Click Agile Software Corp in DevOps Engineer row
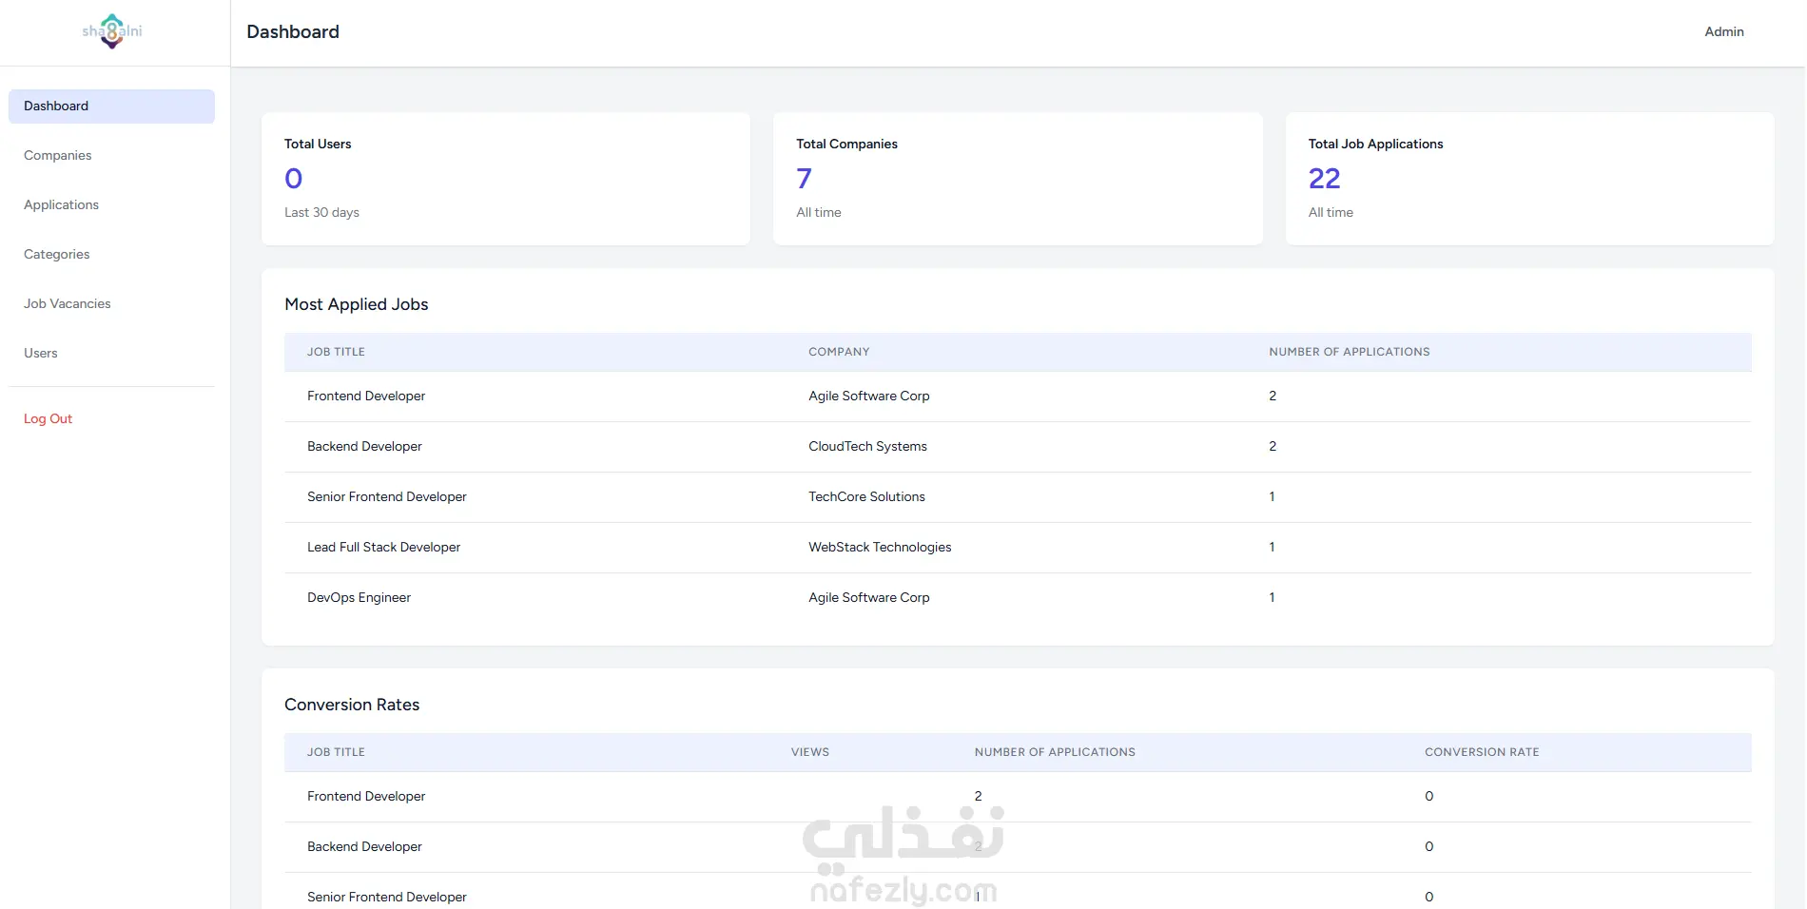 (x=869, y=598)
